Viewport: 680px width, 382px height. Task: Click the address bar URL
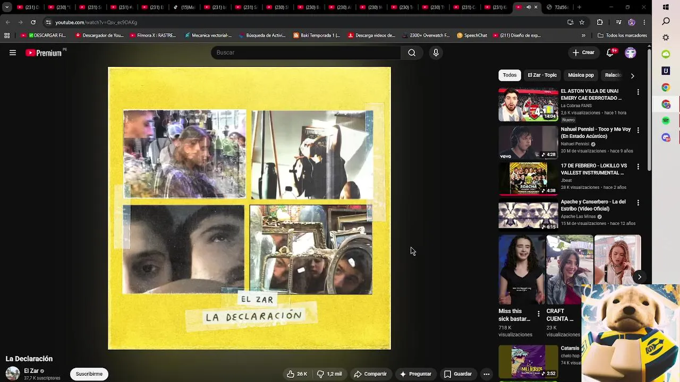96,22
